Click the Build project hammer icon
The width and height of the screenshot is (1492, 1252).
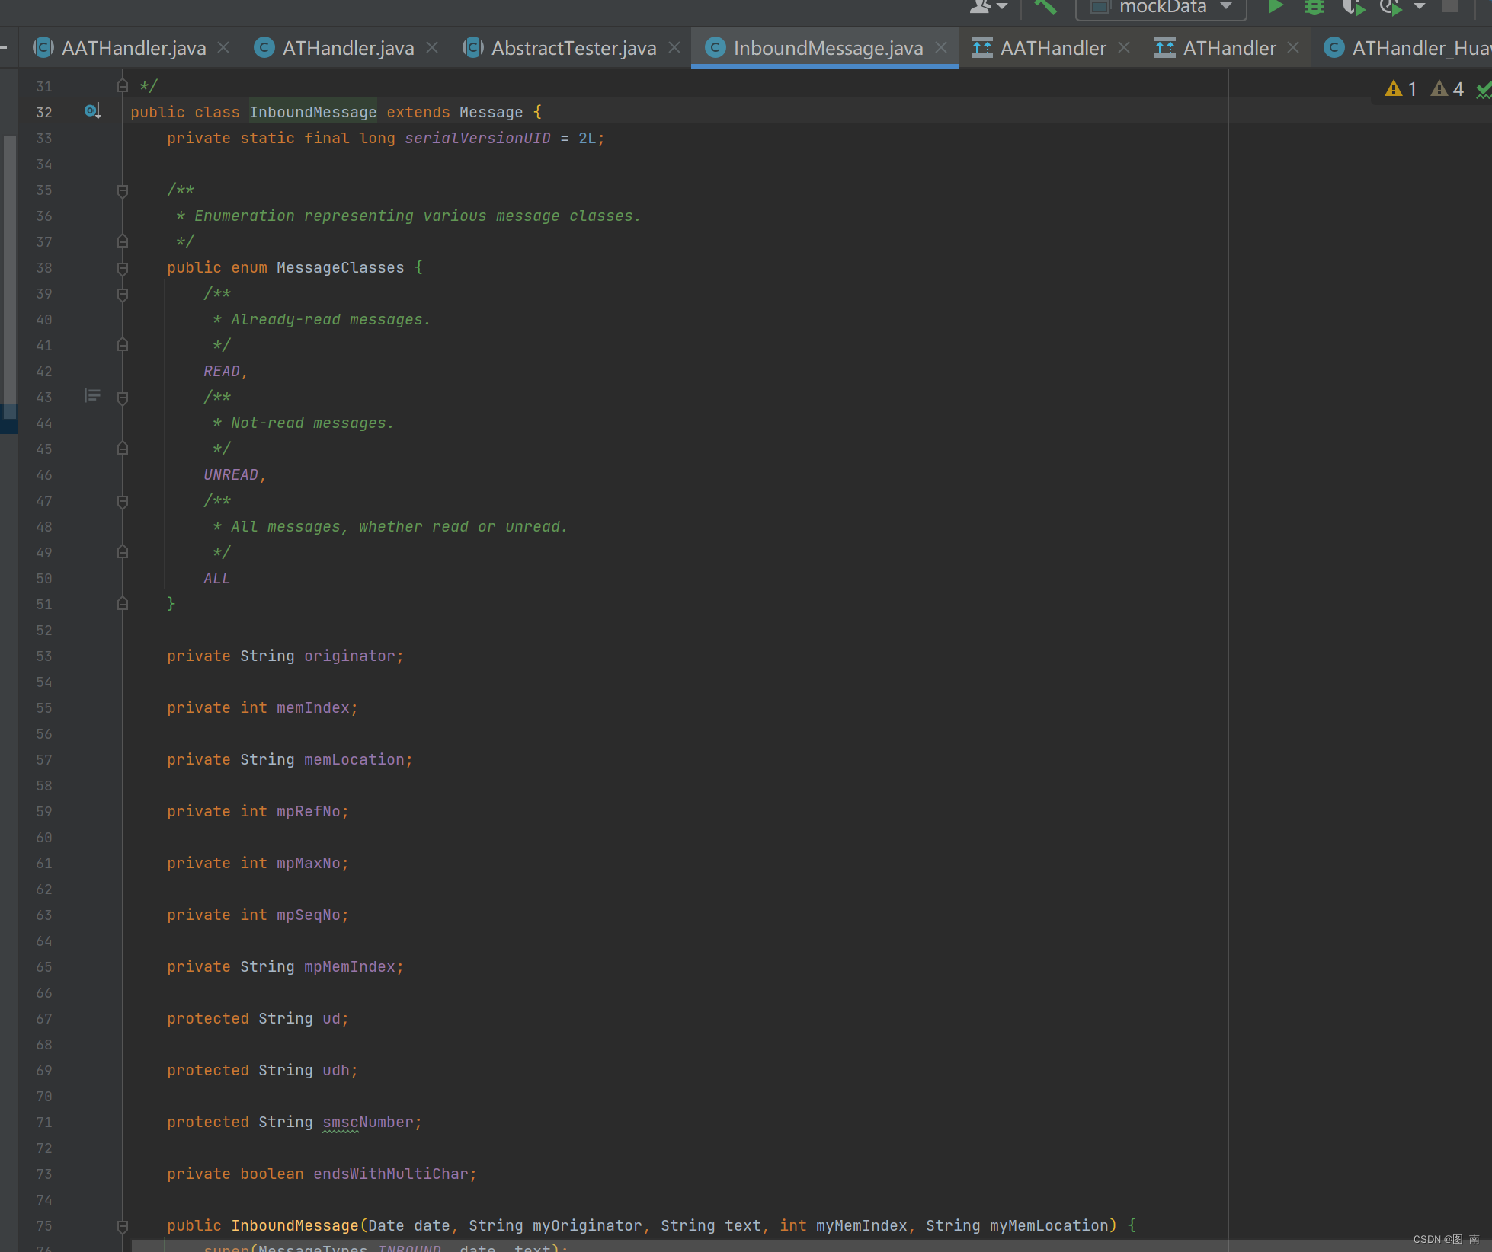click(x=1045, y=7)
